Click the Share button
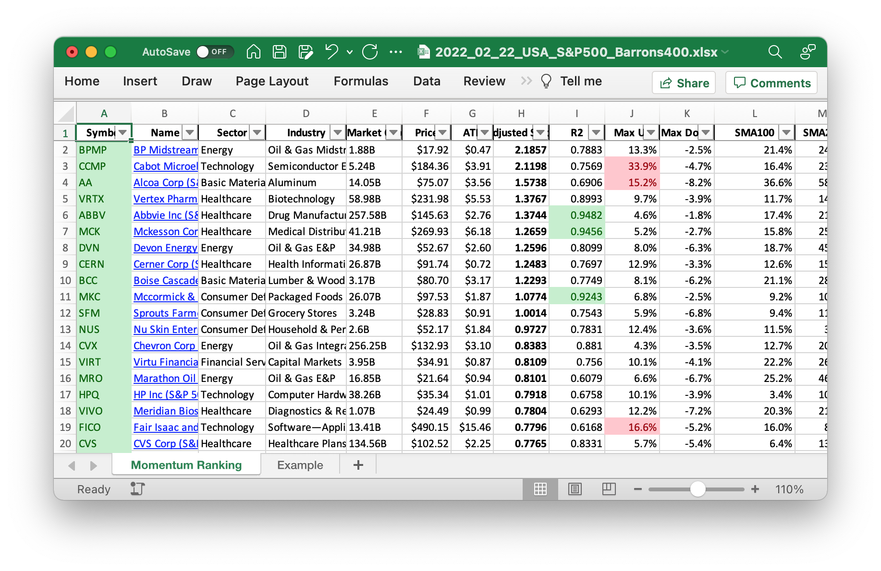 pos(684,83)
